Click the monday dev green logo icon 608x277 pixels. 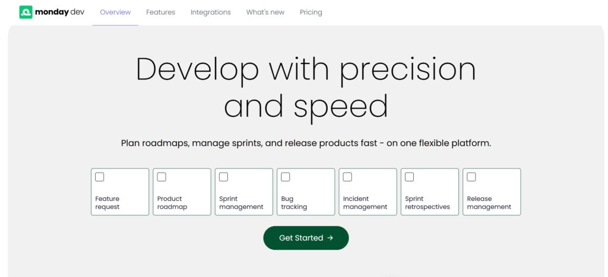point(26,12)
